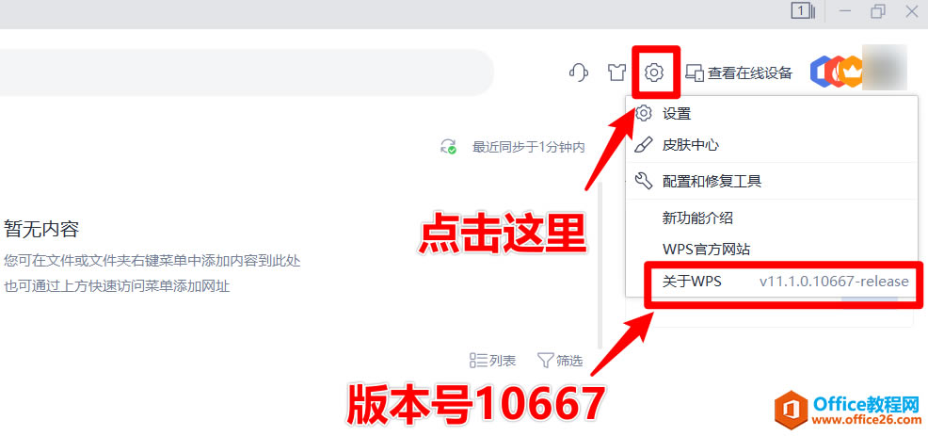Open the settings gear icon menu
This screenshot has width=928, height=436.
654,73
